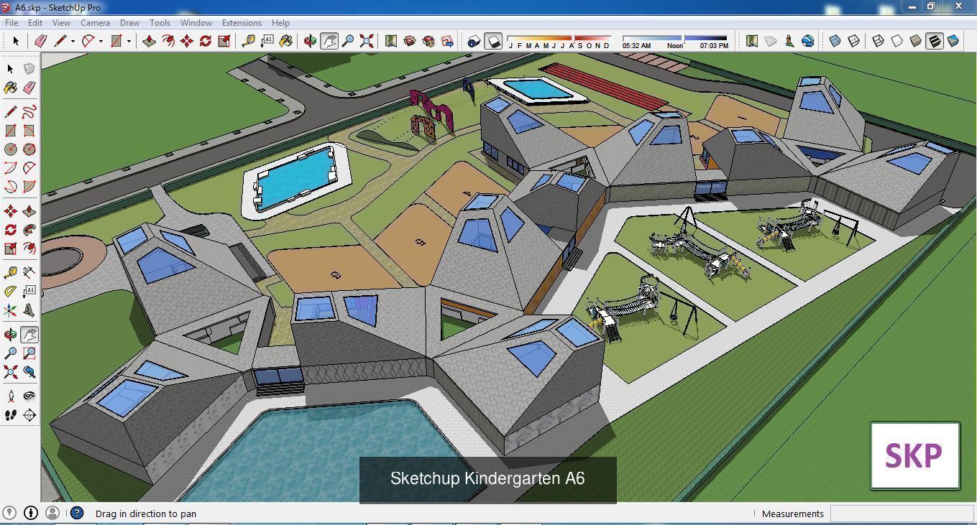Open the Extensions menu
The width and height of the screenshot is (977, 525).
click(x=242, y=23)
